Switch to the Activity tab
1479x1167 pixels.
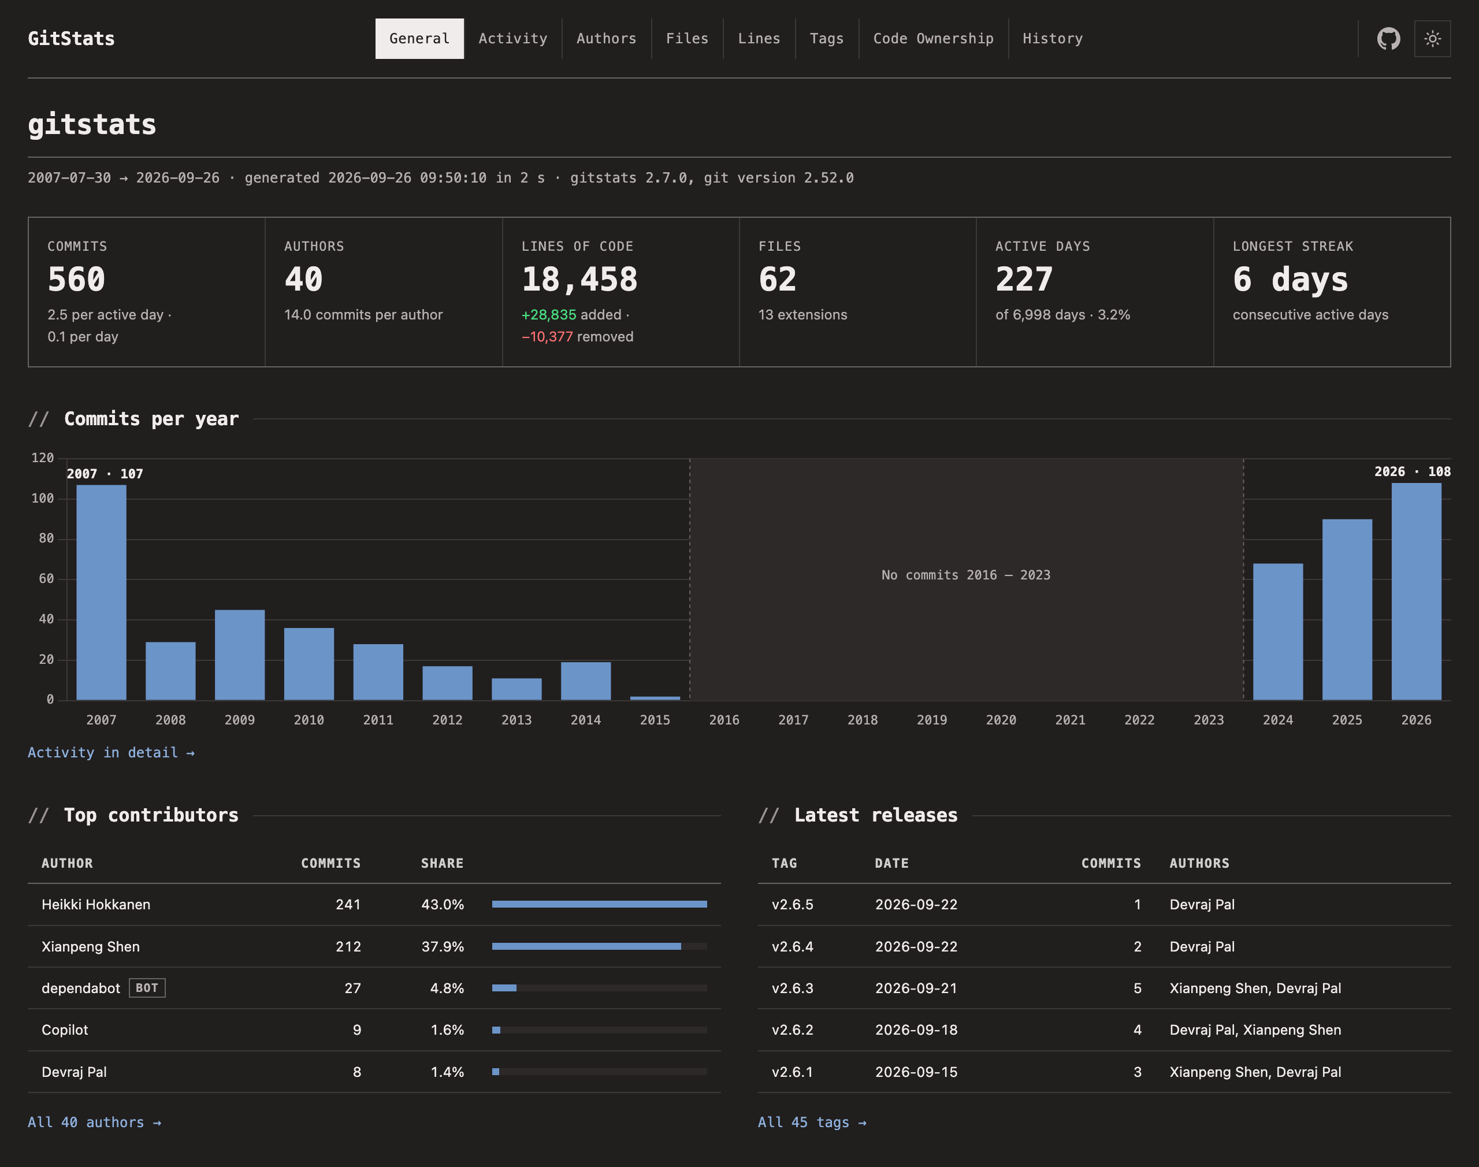coord(513,39)
